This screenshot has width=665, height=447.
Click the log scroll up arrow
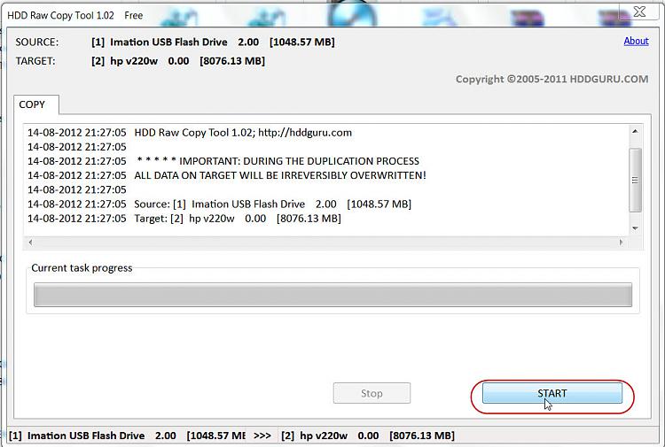click(x=635, y=131)
